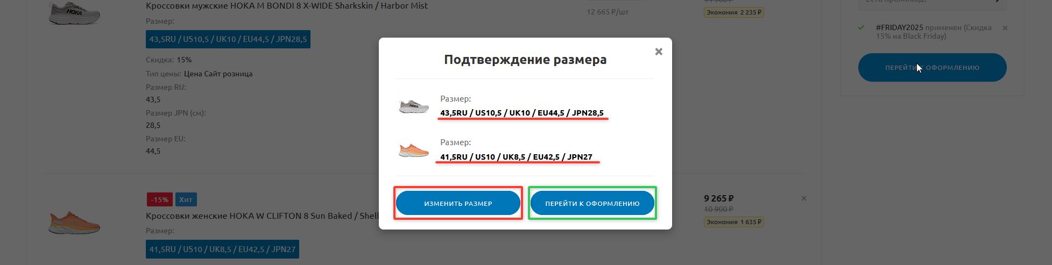The width and height of the screenshot is (1052, 265).
Task: Click the Экономия 2 235 ₽ savings badge
Action: pos(734,12)
